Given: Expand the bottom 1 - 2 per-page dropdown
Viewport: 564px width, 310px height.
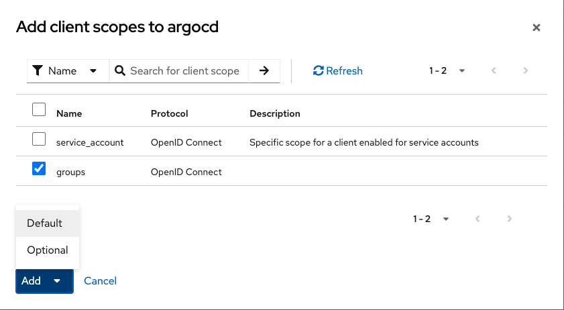Looking at the screenshot, I should pos(431,219).
